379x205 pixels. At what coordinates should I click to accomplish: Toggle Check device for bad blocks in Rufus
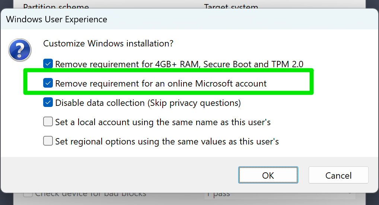click(x=28, y=194)
